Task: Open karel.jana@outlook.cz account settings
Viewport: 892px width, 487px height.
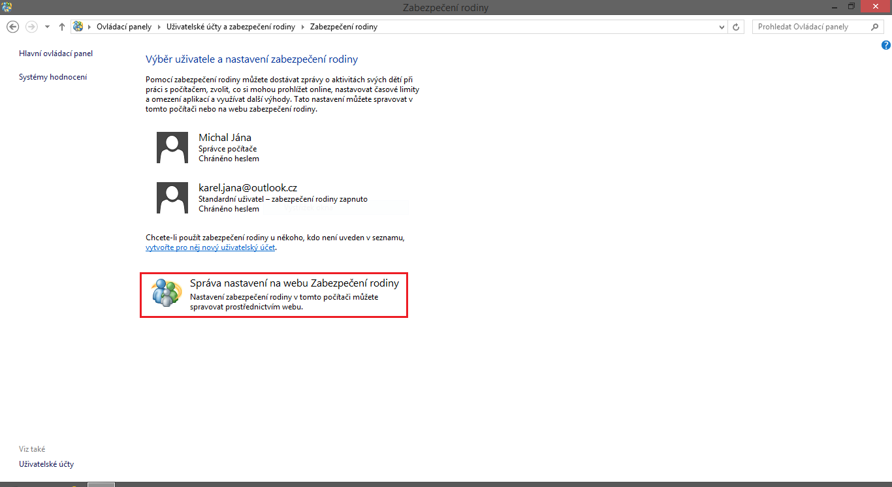Action: 247,188
